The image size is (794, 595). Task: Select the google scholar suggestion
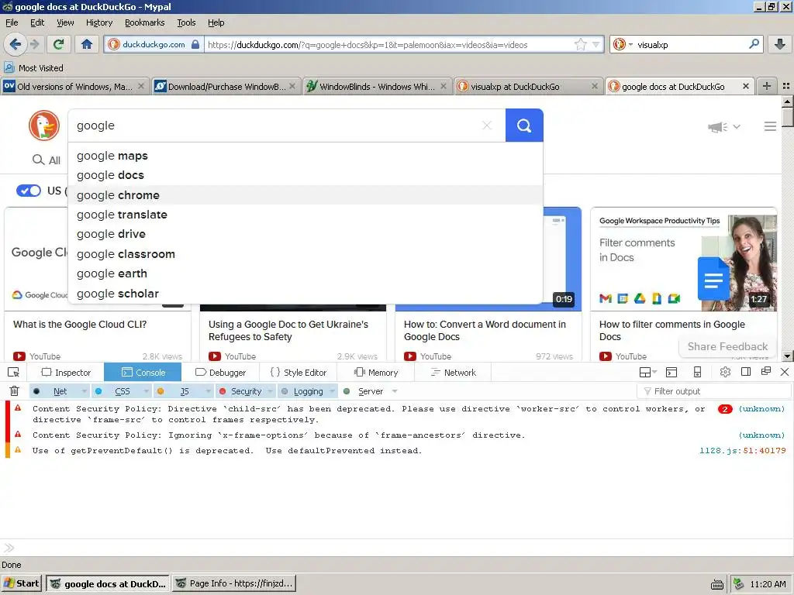click(306, 294)
